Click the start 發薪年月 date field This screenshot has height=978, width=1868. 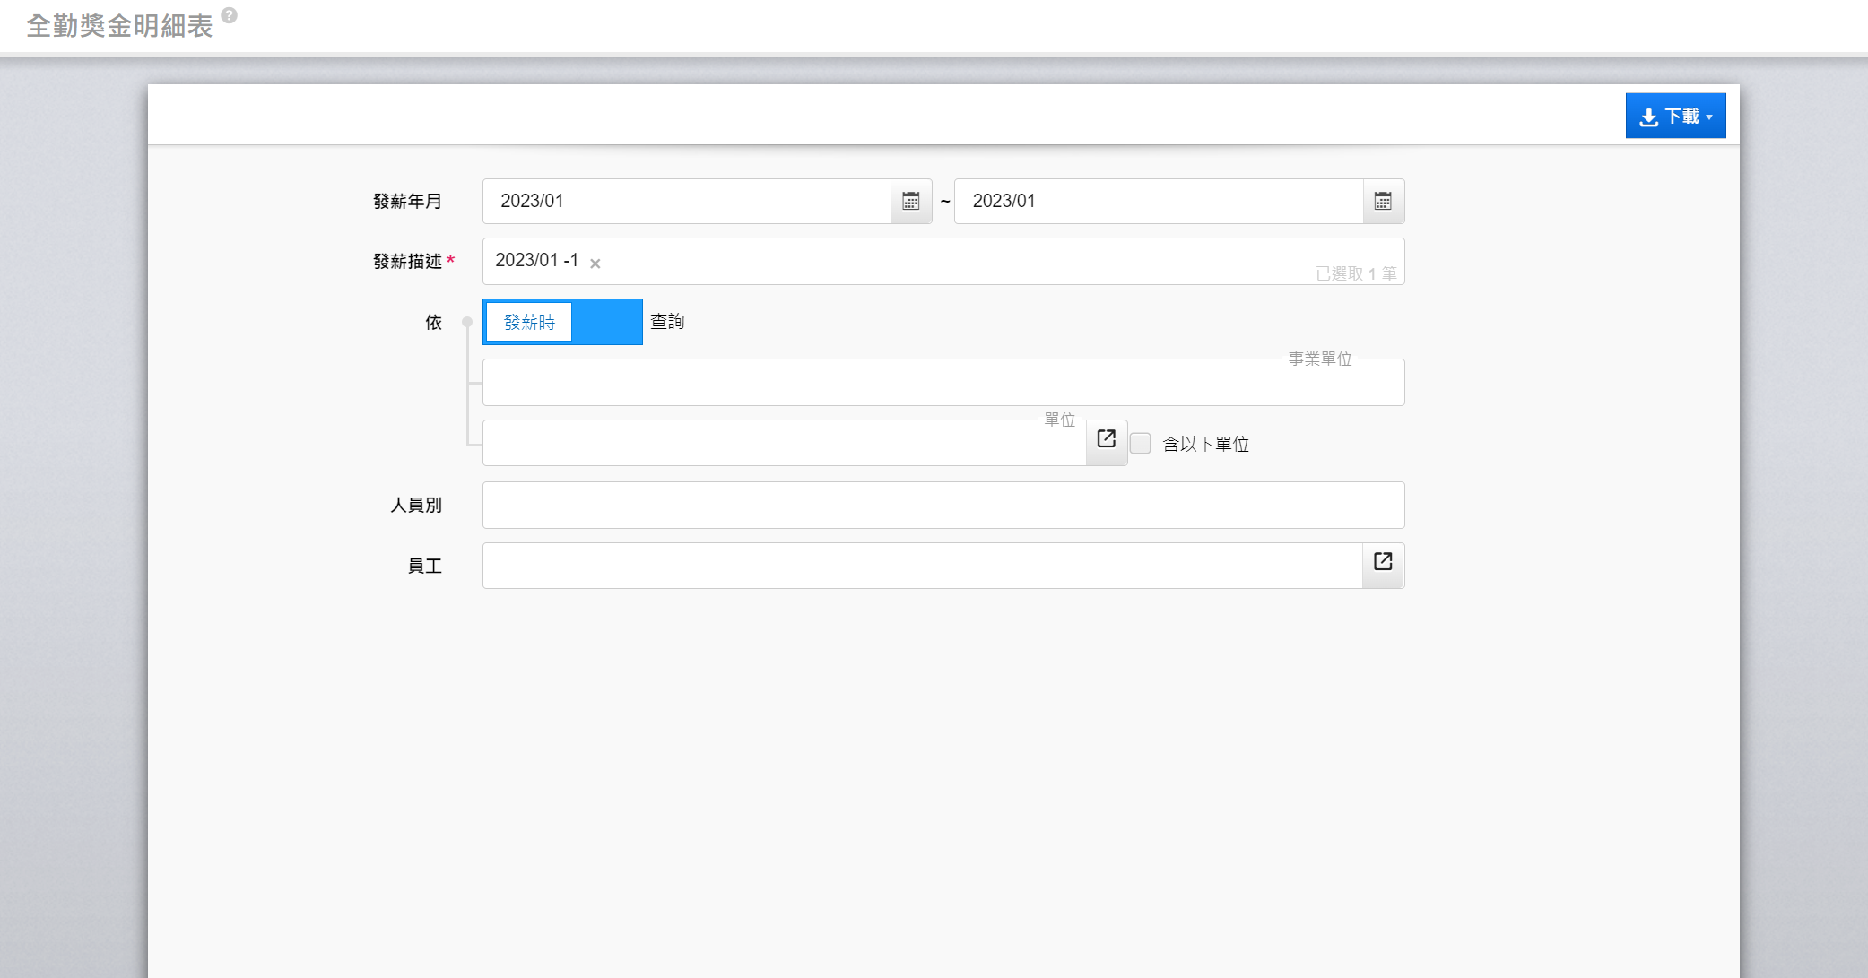pos(687,202)
